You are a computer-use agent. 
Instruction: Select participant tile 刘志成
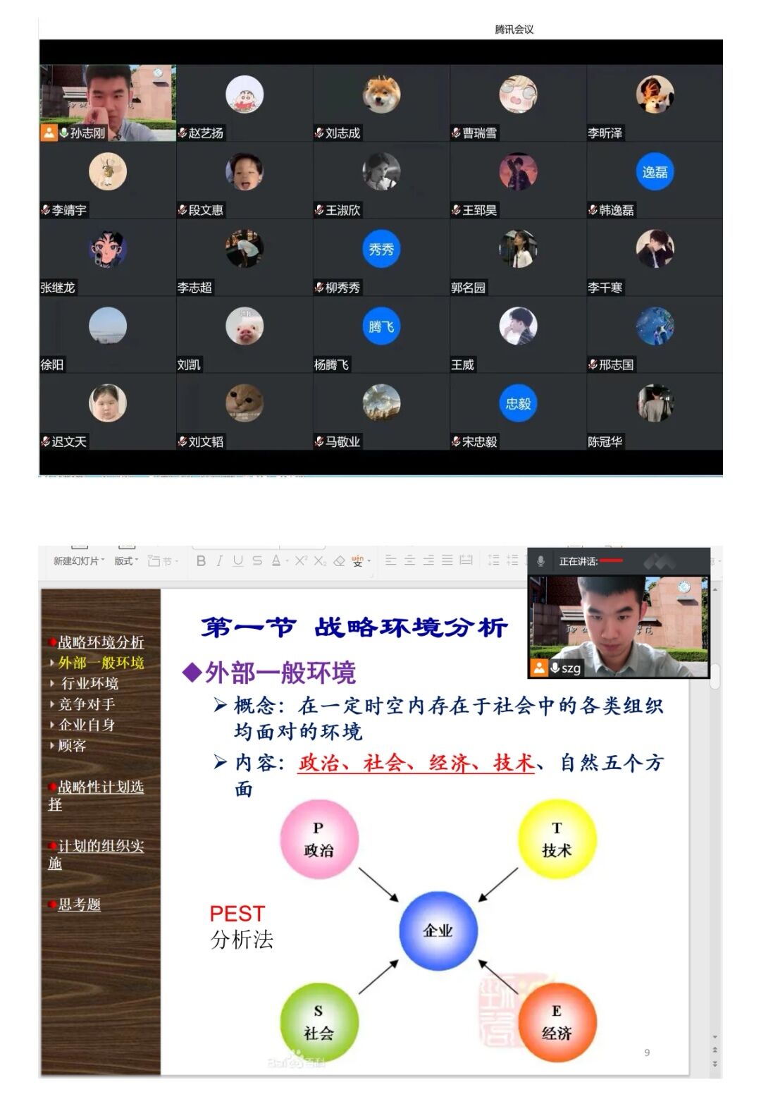point(381,103)
